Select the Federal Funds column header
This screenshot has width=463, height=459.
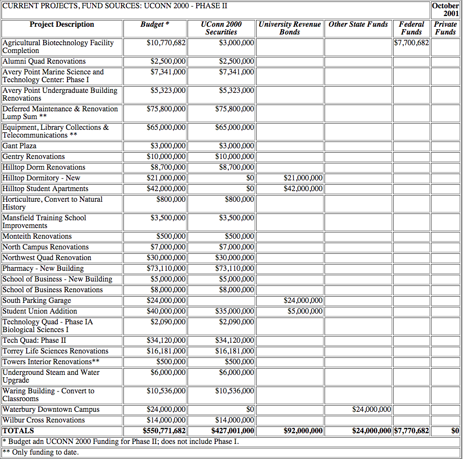tap(411, 28)
